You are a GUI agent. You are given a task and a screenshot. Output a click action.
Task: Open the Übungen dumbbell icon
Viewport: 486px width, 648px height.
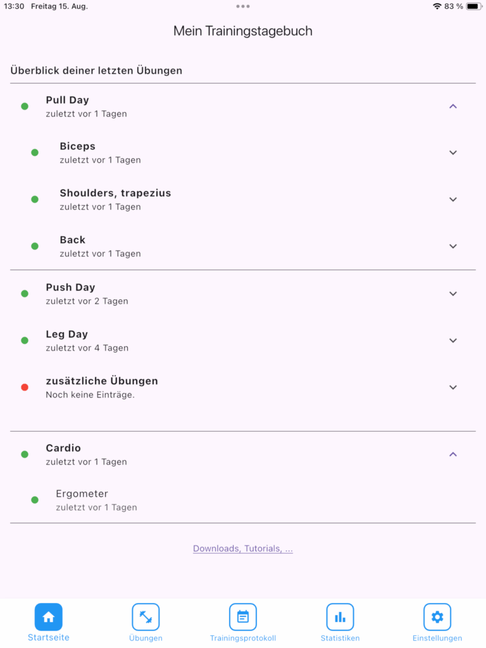click(x=146, y=617)
